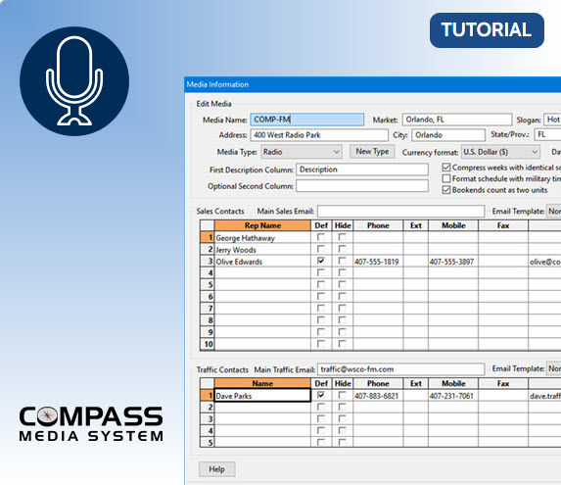Open the Sales Email Template dropdown

(x=554, y=212)
